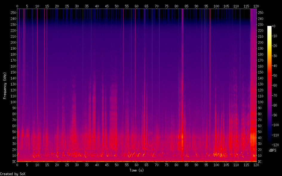This screenshot has width=282, height=176.
Task: Click the '200' tick on the left frequency axis
Action: pos(13,43)
